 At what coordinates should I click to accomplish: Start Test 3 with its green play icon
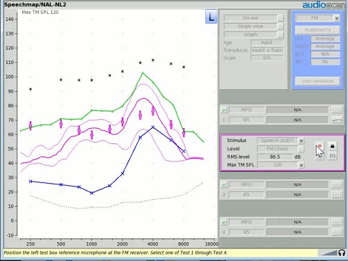click(x=224, y=185)
